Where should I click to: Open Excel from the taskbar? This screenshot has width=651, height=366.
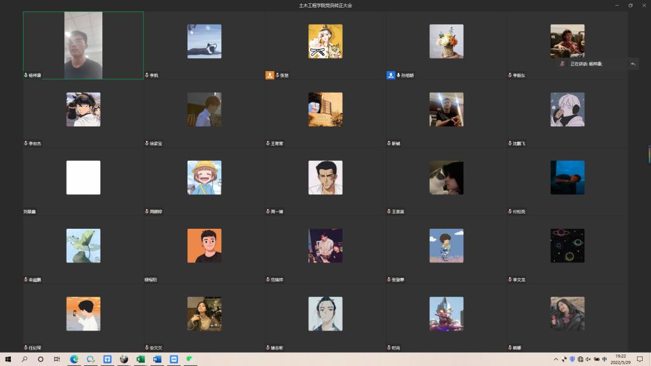(x=140, y=359)
